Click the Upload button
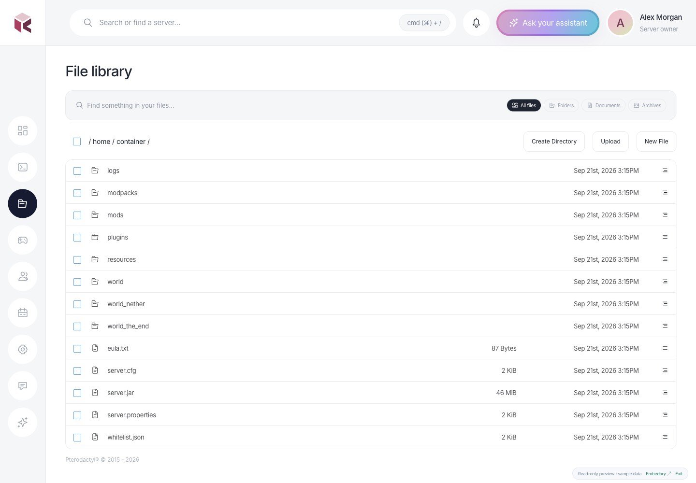The height and width of the screenshot is (483, 696). 610,142
